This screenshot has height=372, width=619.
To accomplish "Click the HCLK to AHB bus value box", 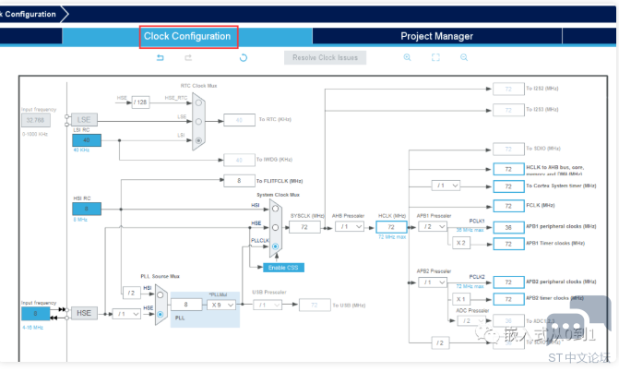I will point(508,169).
